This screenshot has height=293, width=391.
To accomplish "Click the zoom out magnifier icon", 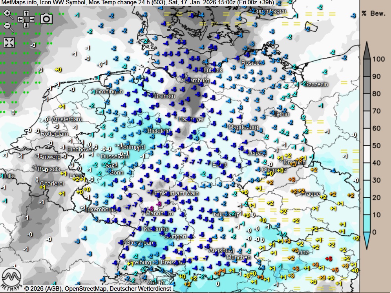I will click(x=8, y=27).
